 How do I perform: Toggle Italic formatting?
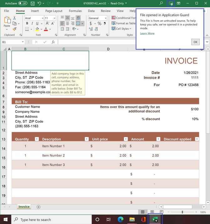(32, 23)
